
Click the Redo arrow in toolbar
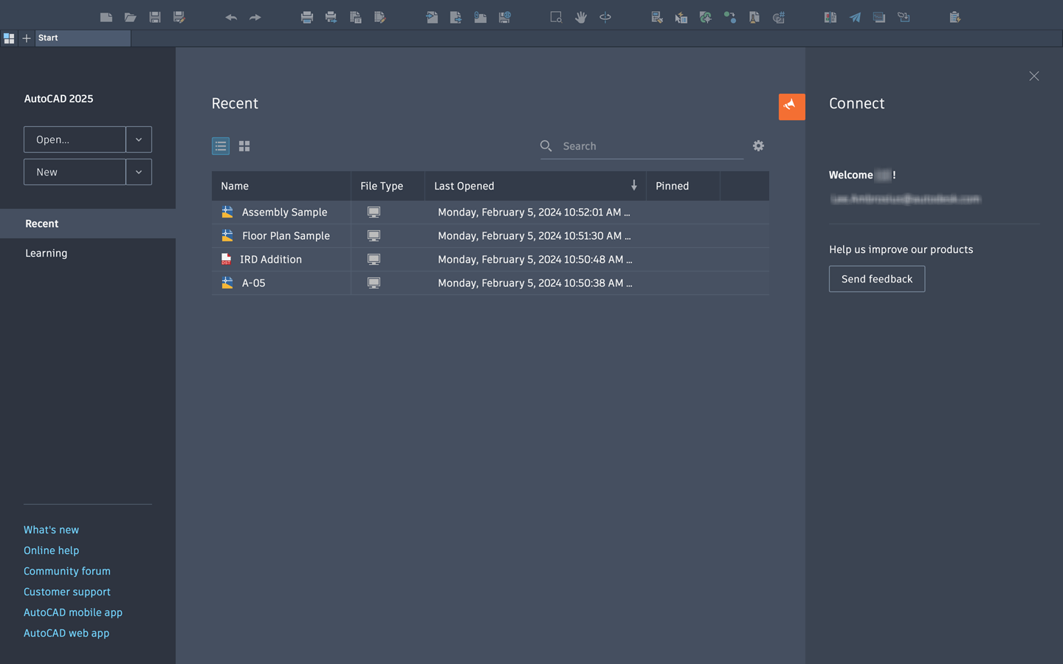[255, 17]
